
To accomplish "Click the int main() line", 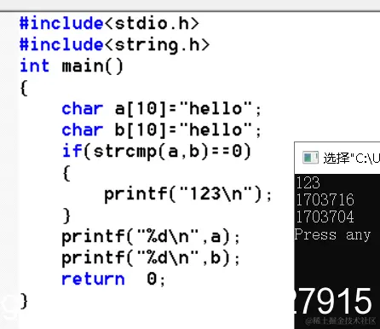I will click(x=72, y=66).
